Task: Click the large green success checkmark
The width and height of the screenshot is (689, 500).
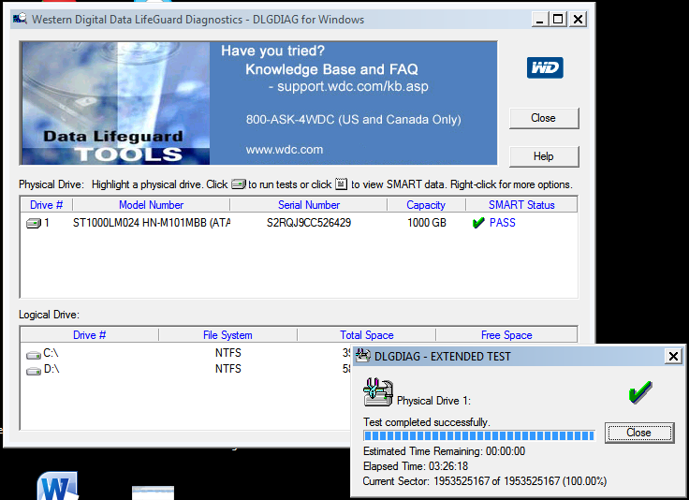Action: click(x=640, y=392)
